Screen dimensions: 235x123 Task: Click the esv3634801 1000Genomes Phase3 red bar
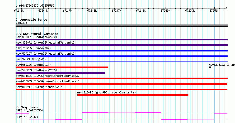pyautogui.click(x=121, y=78)
